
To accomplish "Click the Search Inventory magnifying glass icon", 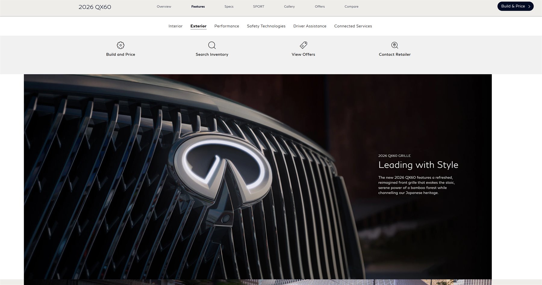I will pos(212,45).
